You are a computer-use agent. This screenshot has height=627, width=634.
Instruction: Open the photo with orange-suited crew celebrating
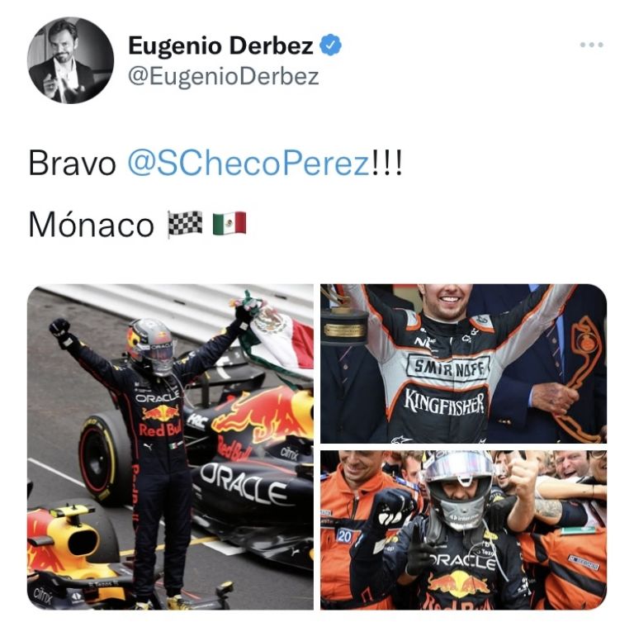click(x=464, y=530)
